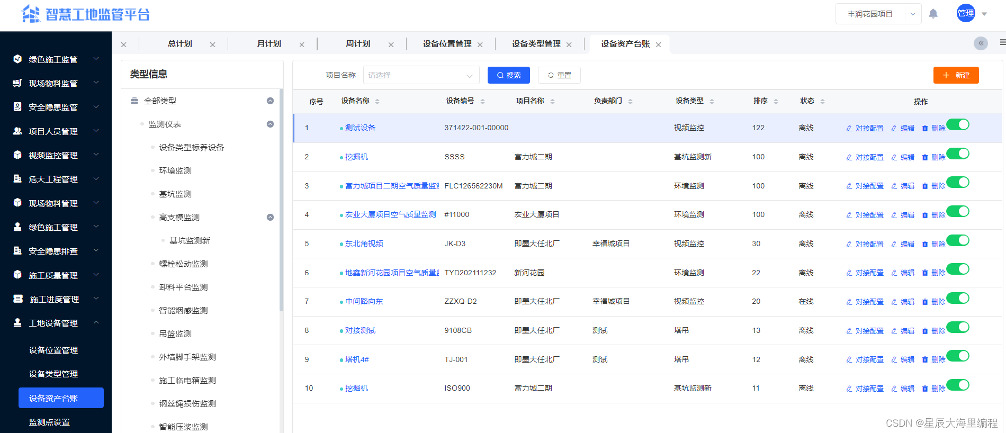Close the 周计划 tab

[x=391, y=44]
